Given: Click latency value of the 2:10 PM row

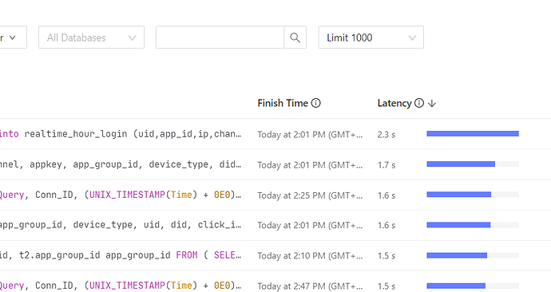Looking at the screenshot, I should pyautogui.click(x=386, y=255).
